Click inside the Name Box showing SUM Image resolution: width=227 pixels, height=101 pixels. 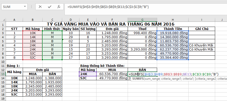[12, 7]
